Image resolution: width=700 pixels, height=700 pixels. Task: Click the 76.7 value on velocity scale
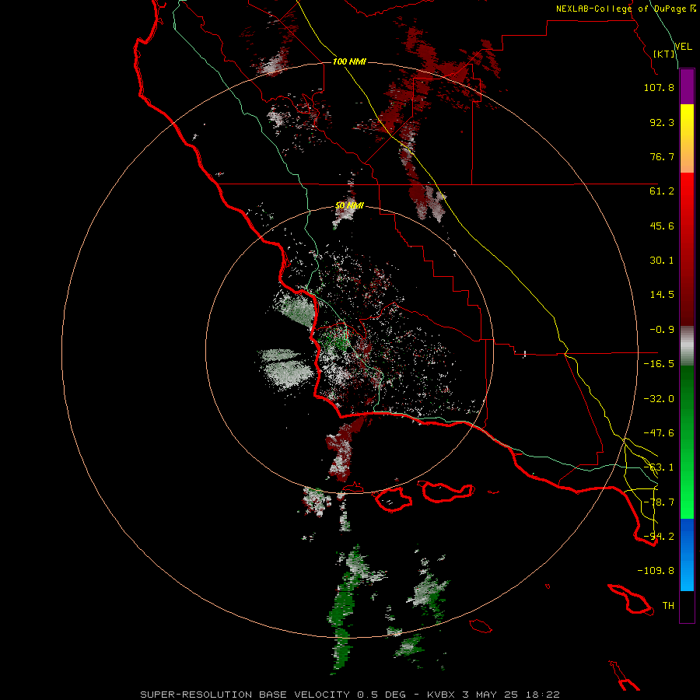662,156
